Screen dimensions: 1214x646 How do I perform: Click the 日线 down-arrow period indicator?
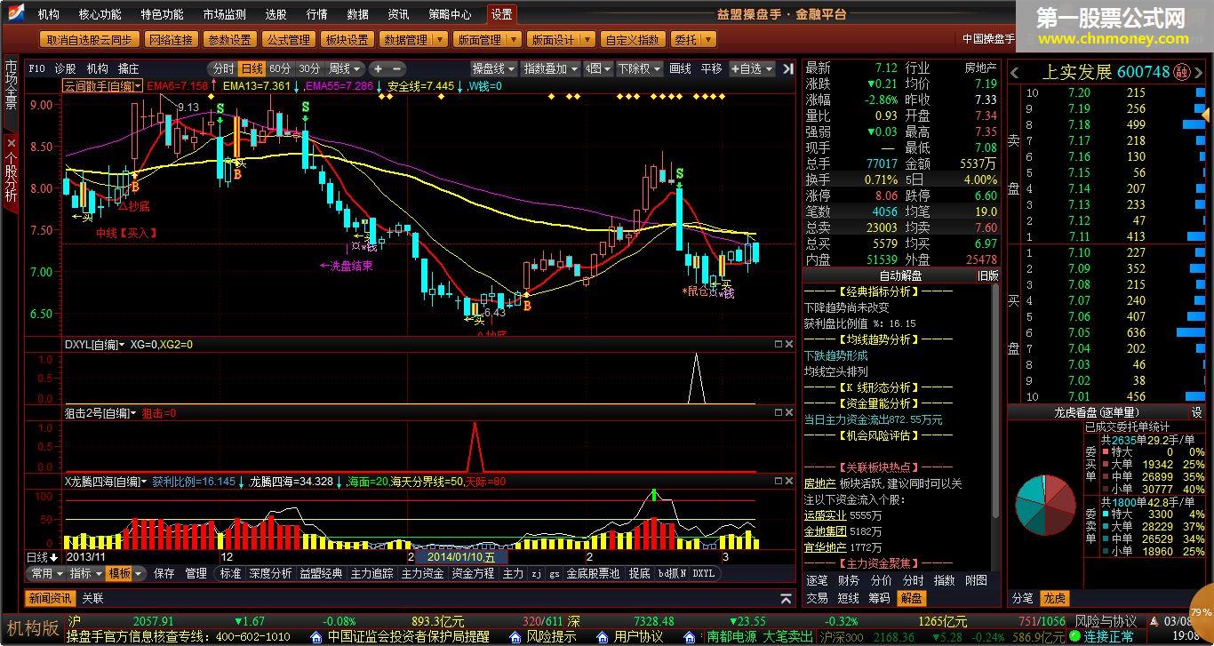pos(42,556)
